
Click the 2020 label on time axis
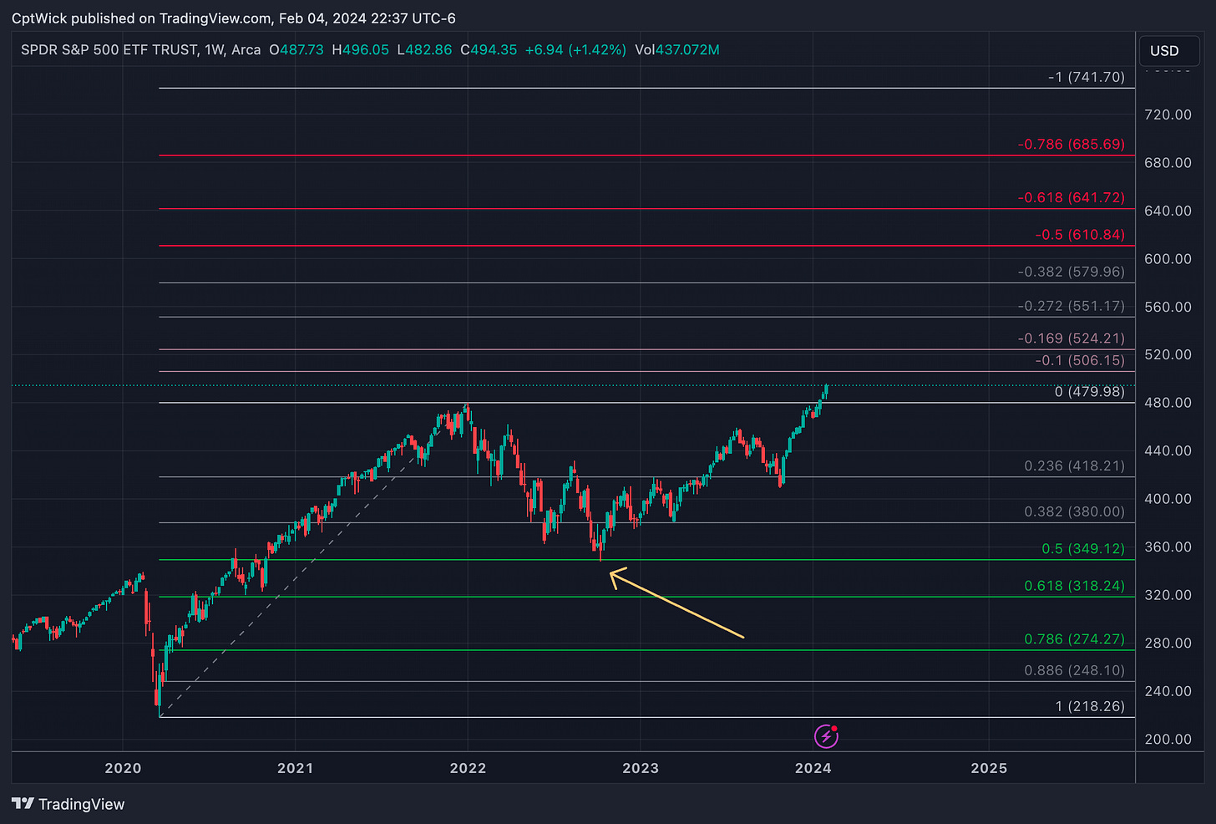pos(123,768)
